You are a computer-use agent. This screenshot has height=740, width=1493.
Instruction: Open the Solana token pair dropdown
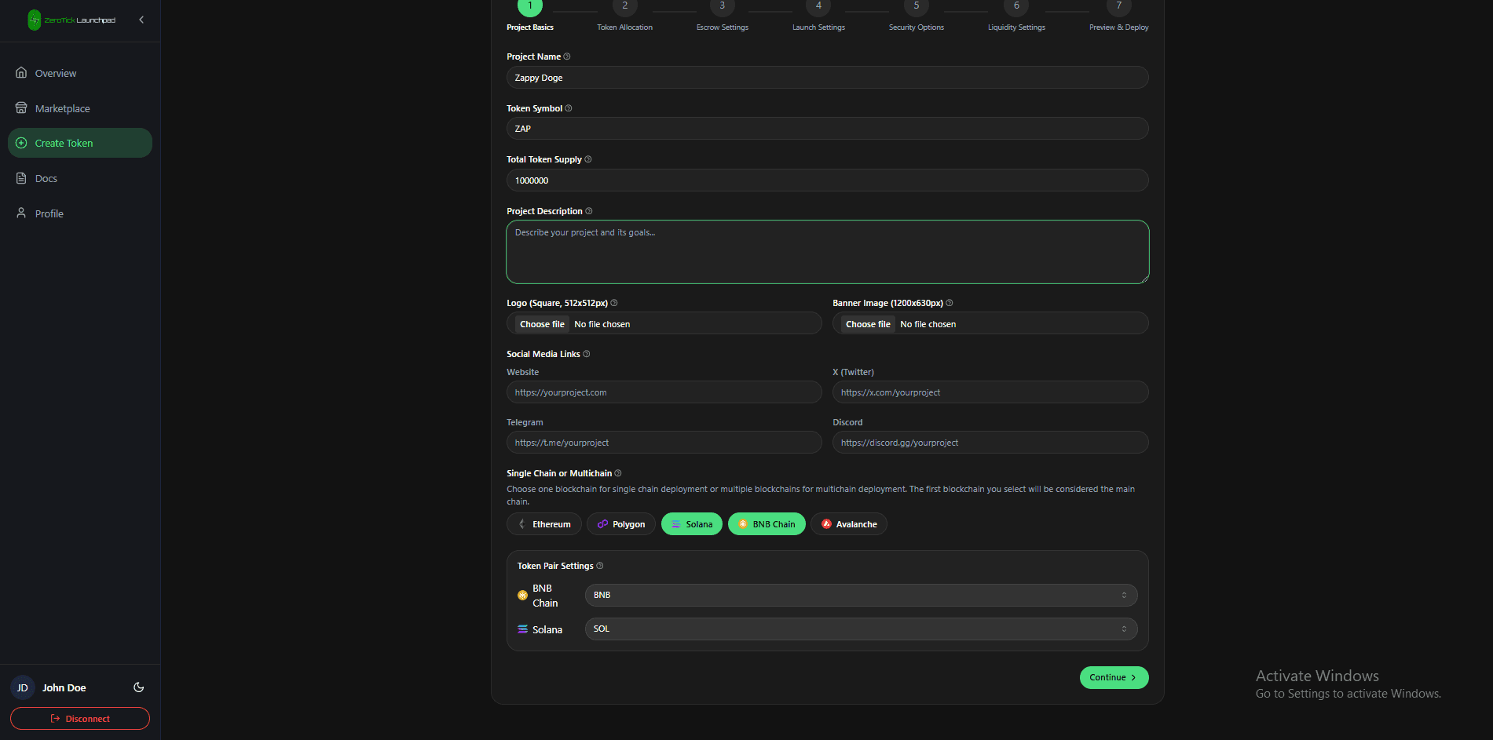(861, 629)
